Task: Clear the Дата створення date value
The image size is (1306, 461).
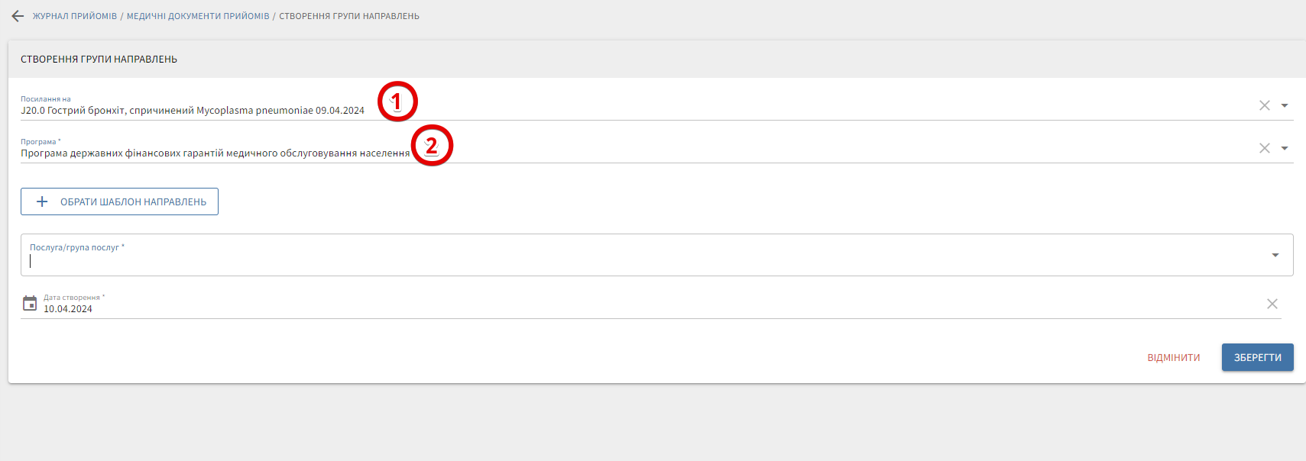Action: click(x=1272, y=304)
